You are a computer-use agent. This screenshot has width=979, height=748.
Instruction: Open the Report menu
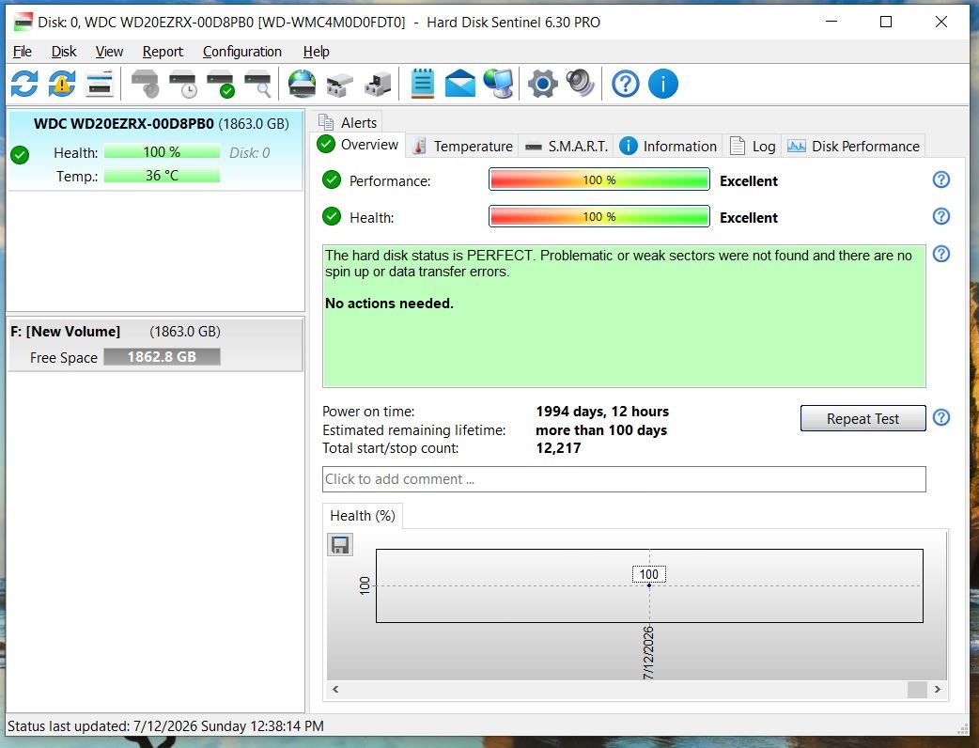point(163,51)
